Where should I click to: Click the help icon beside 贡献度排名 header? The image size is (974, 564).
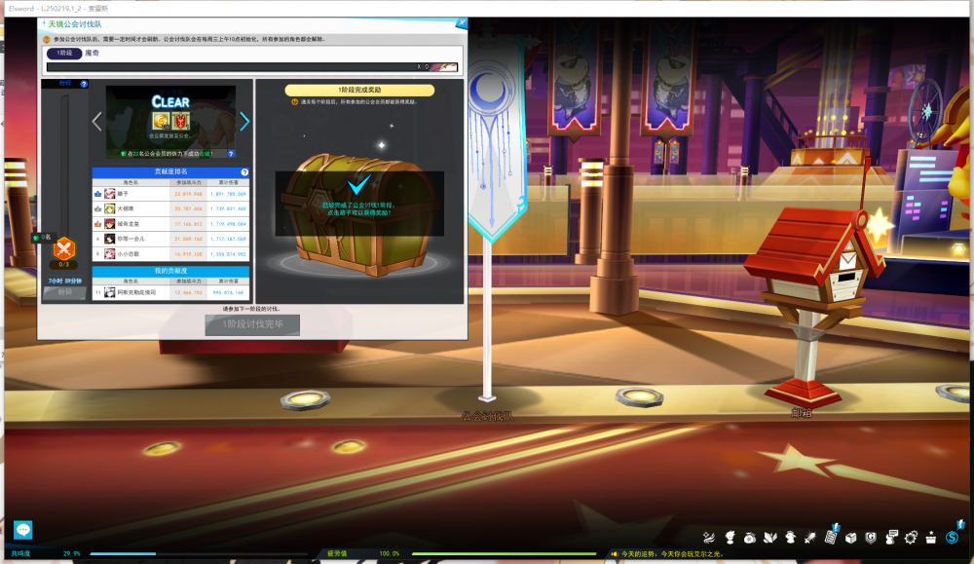click(244, 172)
